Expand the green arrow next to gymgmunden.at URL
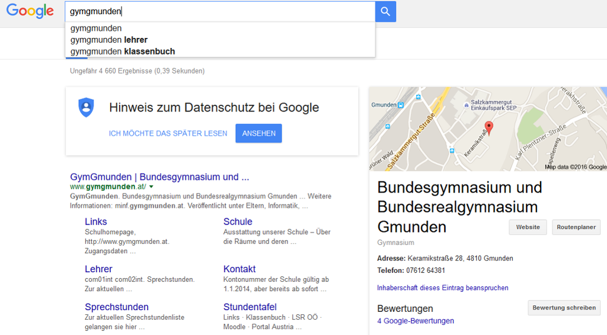 point(151,187)
